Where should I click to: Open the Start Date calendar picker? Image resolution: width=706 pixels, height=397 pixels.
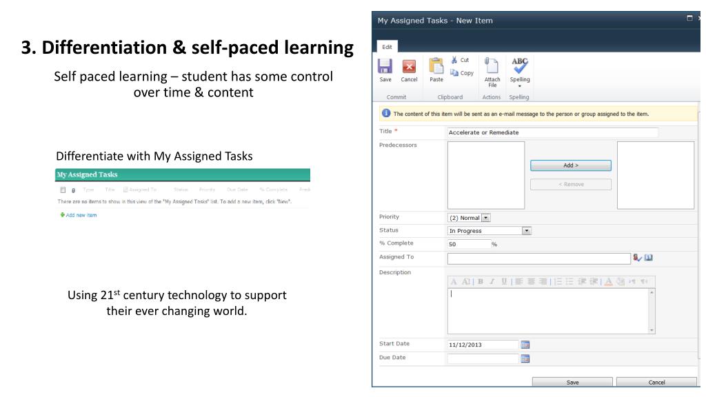(x=525, y=345)
